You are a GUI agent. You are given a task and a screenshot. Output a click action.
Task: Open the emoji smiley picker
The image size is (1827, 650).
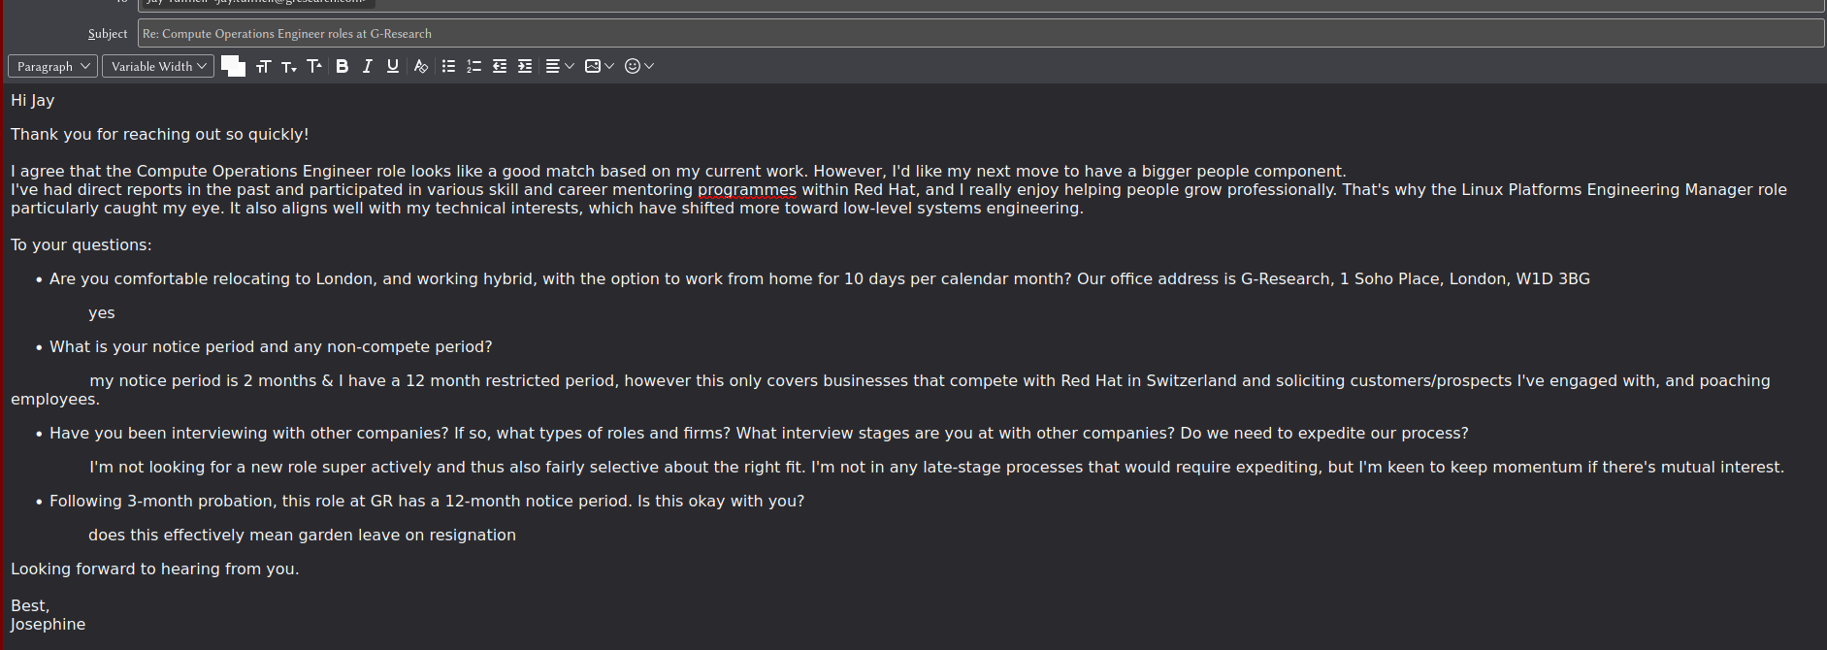(x=638, y=66)
